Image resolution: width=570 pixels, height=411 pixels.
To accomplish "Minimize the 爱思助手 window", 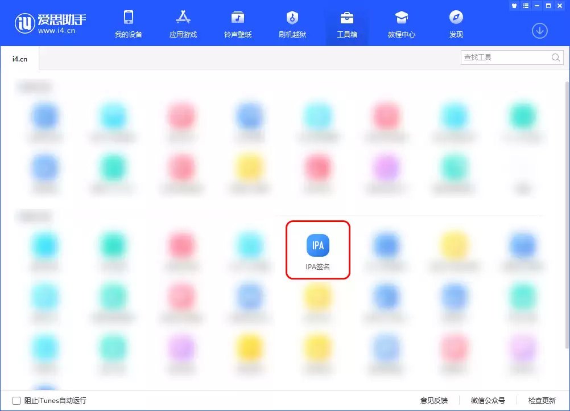I will coord(537,6).
